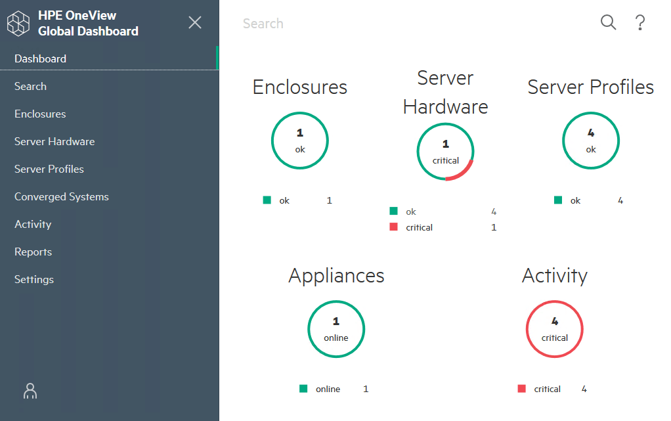Click the Activity donut showing 4 critical
The height and width of the screenshot is (421, 671).
coord(555,329)
